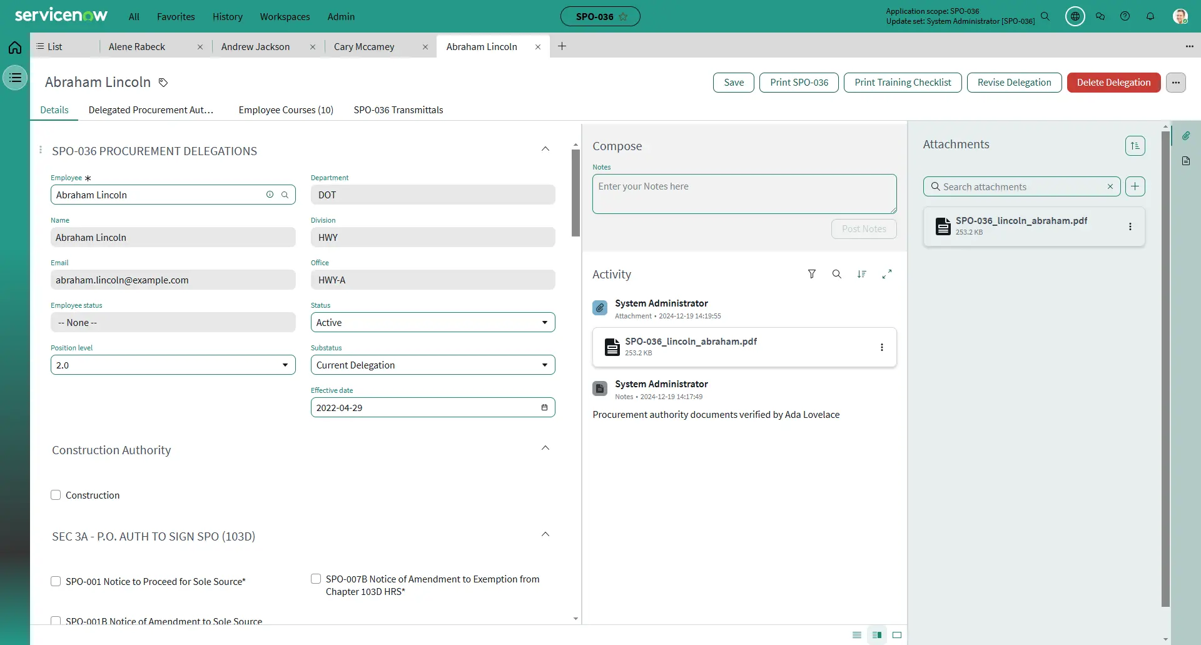Click the Delete Delegation button

pos(1113,83)
